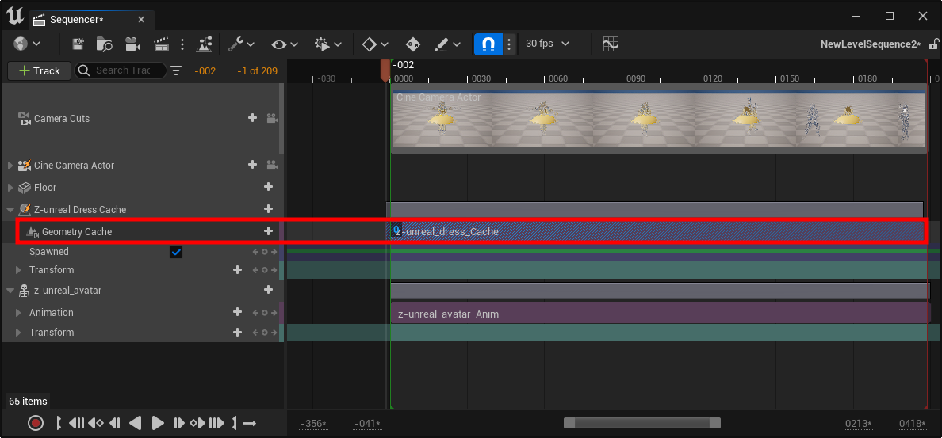942x438 pixels.
Task: Click the lock icon beside NewLevelSequence2
Action: coord(933,44)
